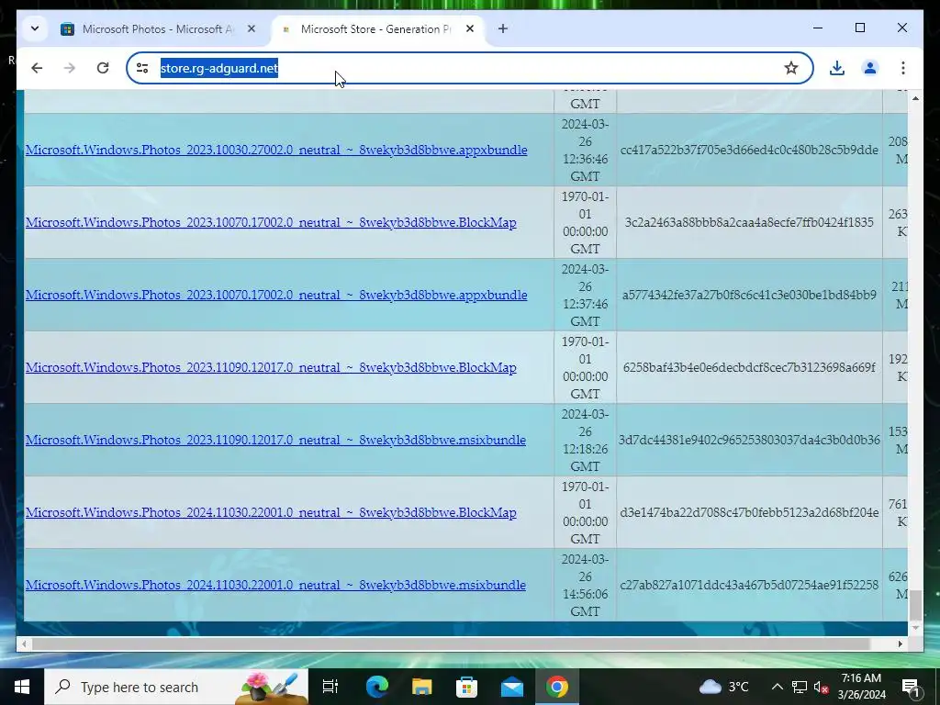This screenshot has height=705, width=940.
Task: Open the Windows Start menu
Action: (x=22, y=687)
